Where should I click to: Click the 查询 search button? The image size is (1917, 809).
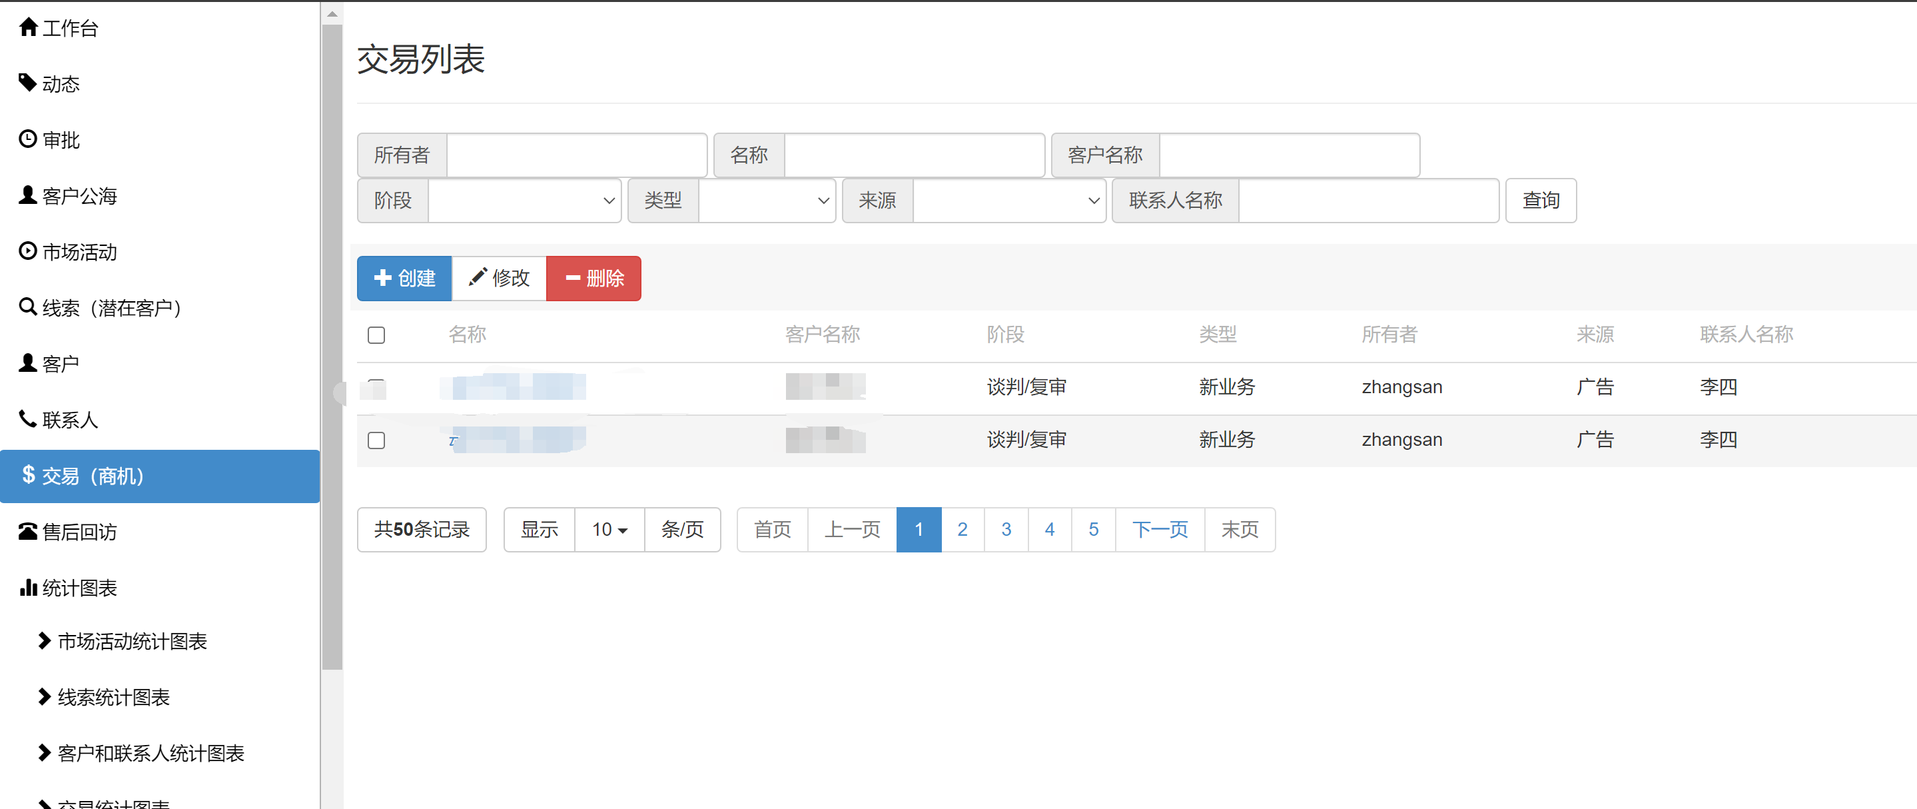[x=1541, y=200]
